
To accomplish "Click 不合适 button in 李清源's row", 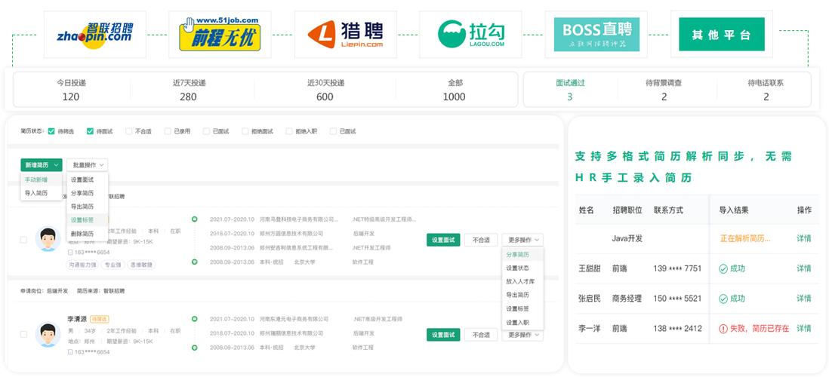I will (481, 335).
